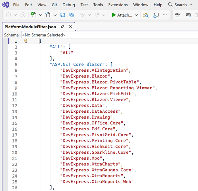Expand the Open File dropdown arrow
Screen dimensions: 198x191
pos(55,15)
